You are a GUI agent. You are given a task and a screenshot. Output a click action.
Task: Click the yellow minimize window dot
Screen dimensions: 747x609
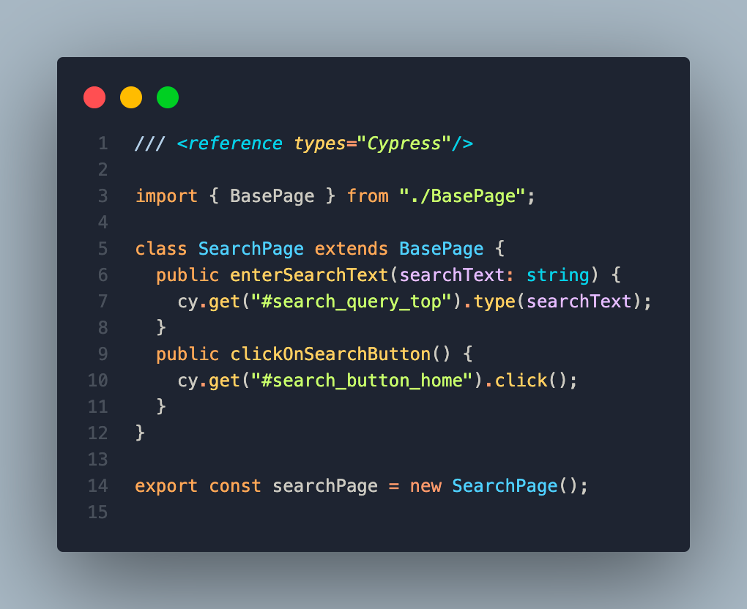click(x=131, y=97)
